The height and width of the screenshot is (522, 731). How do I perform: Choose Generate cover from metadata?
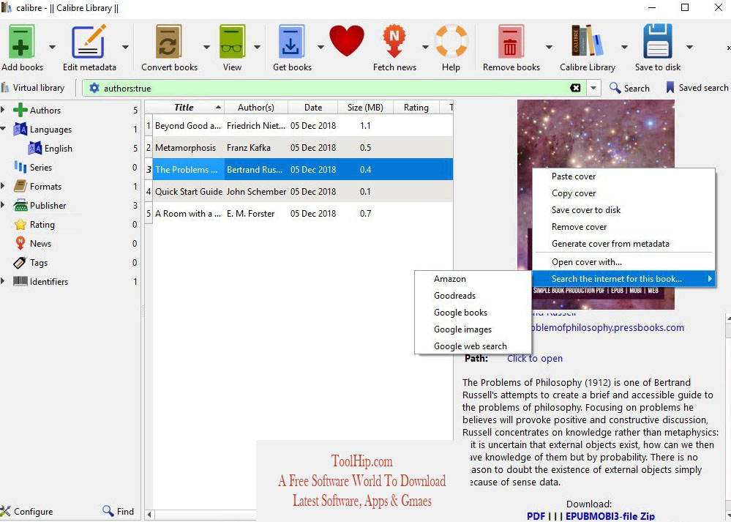[x=623, y=244]
